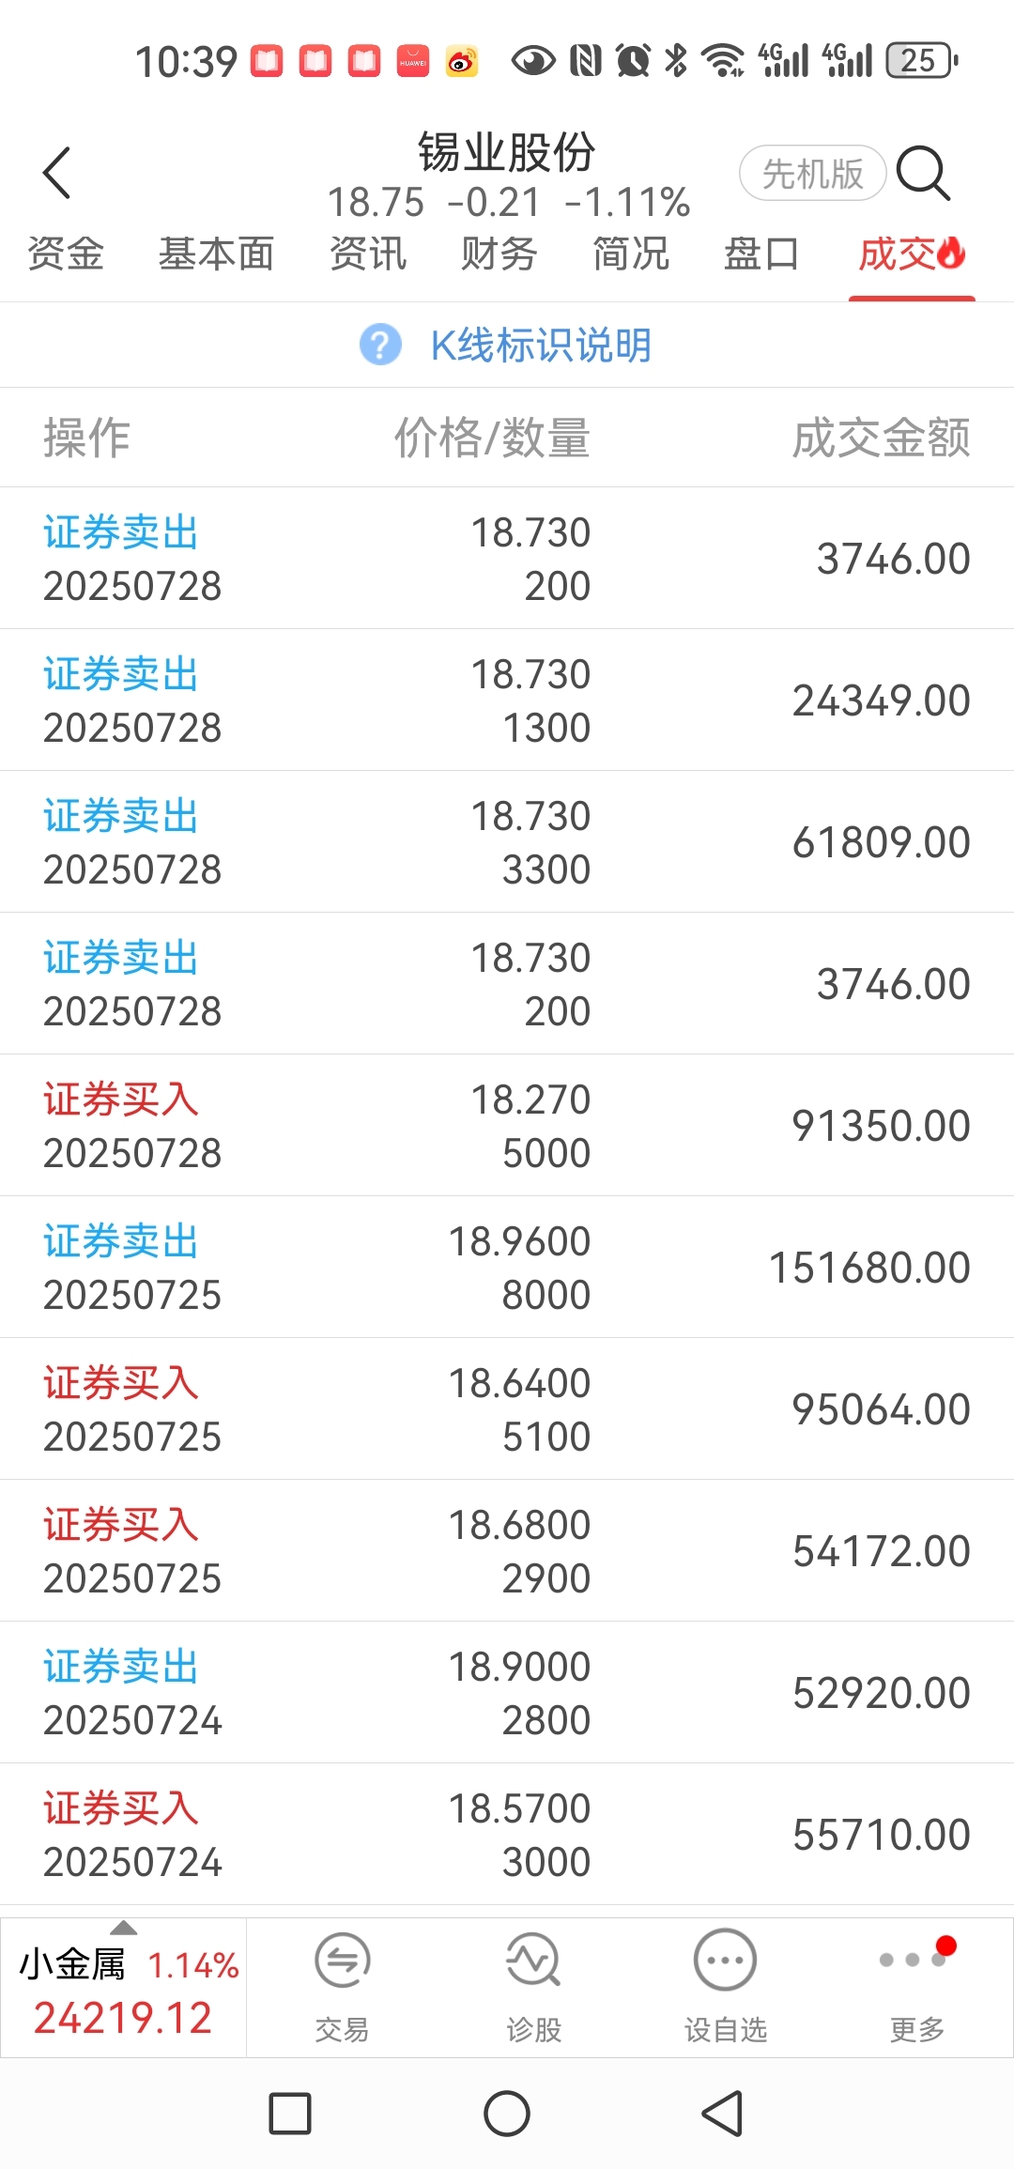The height and width of the screenshot is (2169, 1014).
Task: Tap the 小金属 24219.12 index ticker
Action: coord(124,1989)
